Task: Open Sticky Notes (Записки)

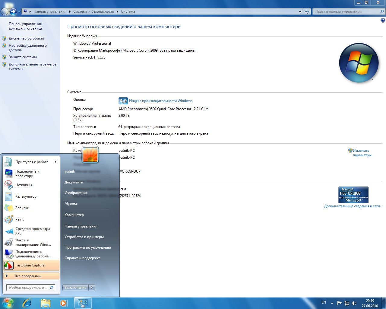Action: [22, 208]
